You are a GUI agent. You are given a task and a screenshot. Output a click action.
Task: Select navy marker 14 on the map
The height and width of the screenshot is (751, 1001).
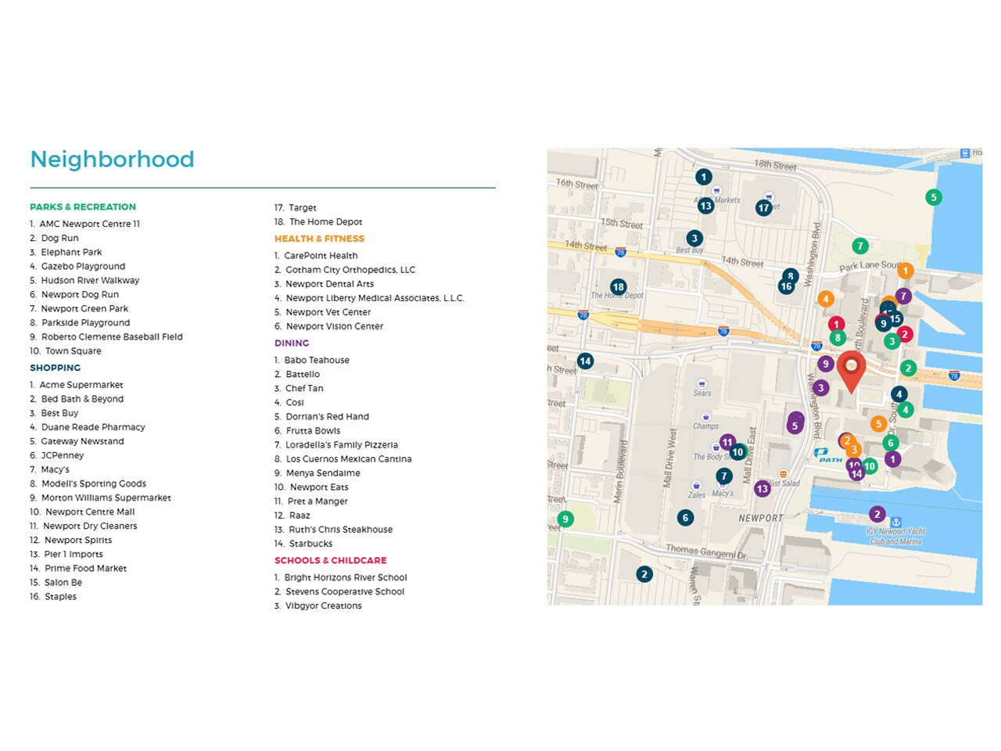(585, 361)
